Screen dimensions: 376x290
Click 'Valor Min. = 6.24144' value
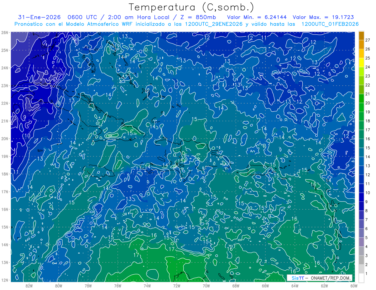[256, 18]
